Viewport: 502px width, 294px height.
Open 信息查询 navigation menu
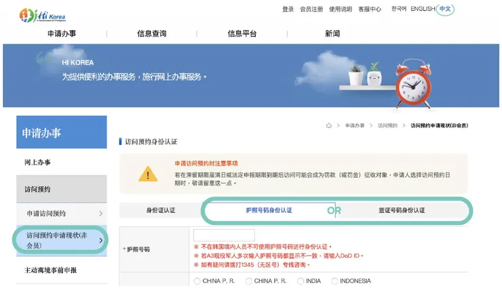152,34
